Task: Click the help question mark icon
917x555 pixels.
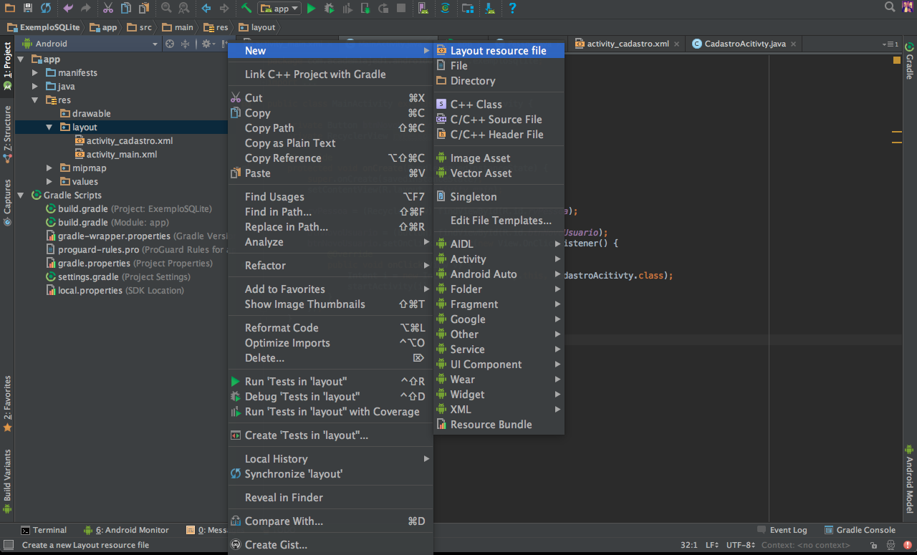Action: (x=512, y=9)
